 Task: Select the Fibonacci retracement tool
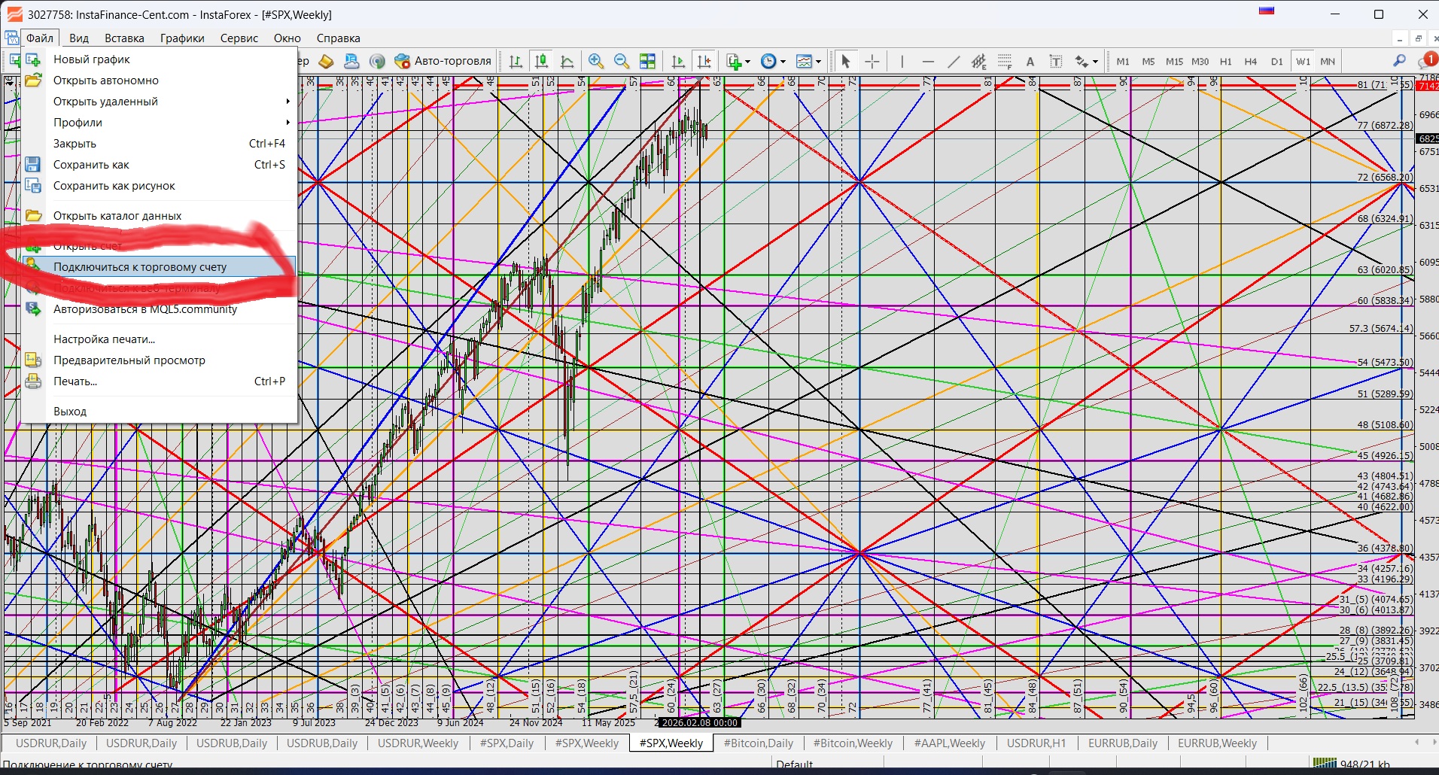point(1005,62)
